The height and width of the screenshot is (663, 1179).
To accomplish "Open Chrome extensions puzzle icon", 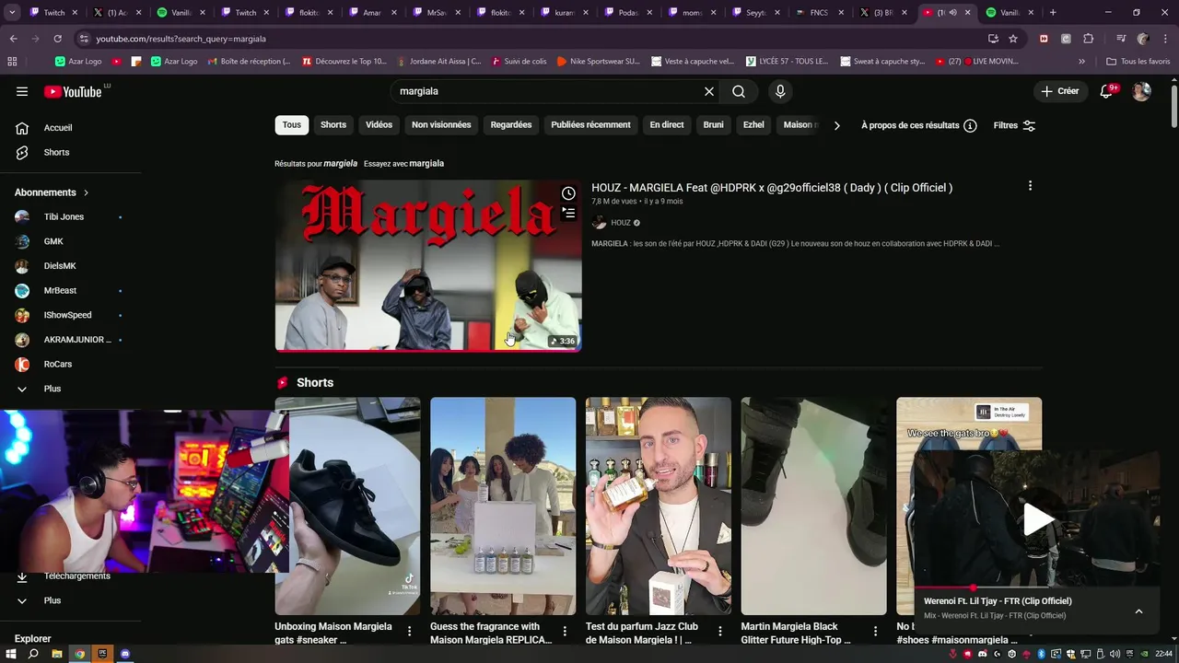I will click(x=1088, y=39).
